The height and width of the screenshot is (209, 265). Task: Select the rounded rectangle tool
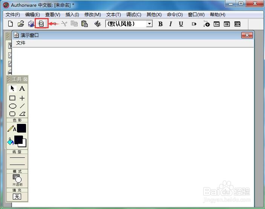pos(12,114)
